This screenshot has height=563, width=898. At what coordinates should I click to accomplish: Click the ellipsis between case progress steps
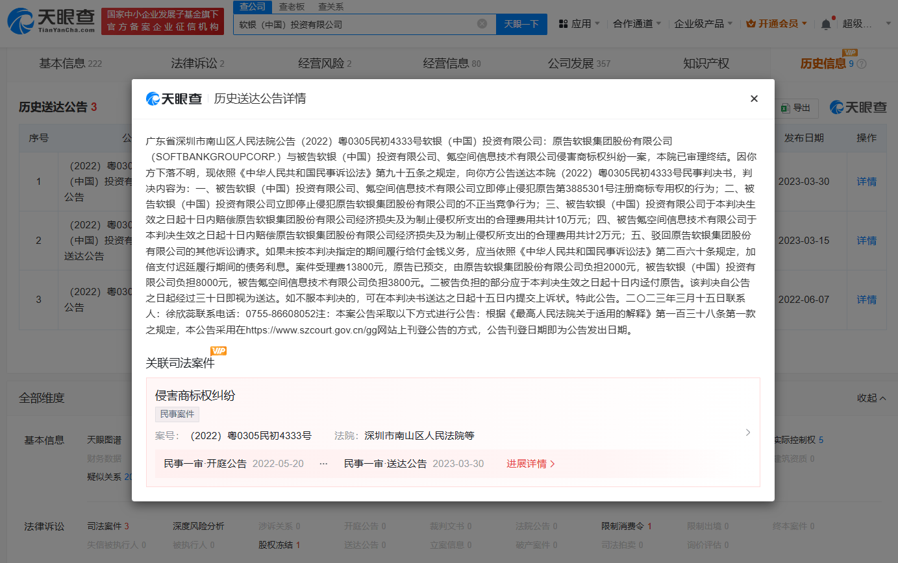click(x=323, y=464)
